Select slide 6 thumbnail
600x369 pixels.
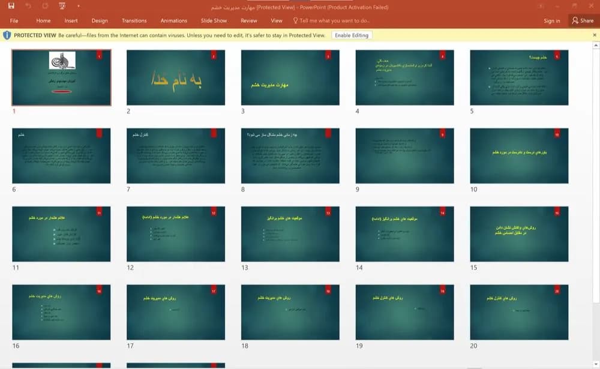tap(61, 156)
